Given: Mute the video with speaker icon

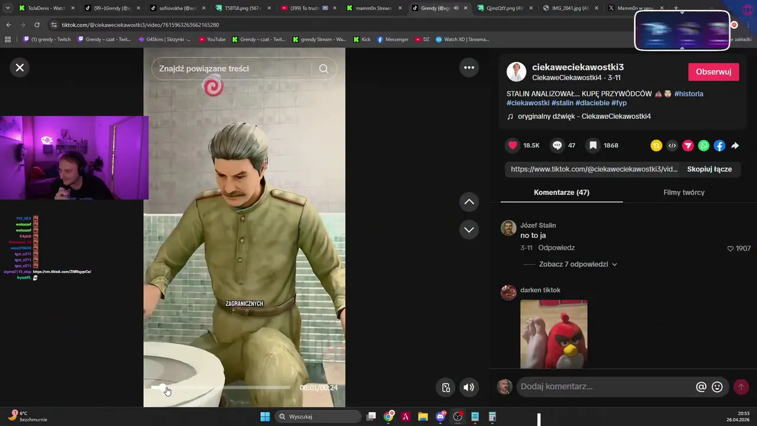Looking at the screenshot, I should pos(468,388).
